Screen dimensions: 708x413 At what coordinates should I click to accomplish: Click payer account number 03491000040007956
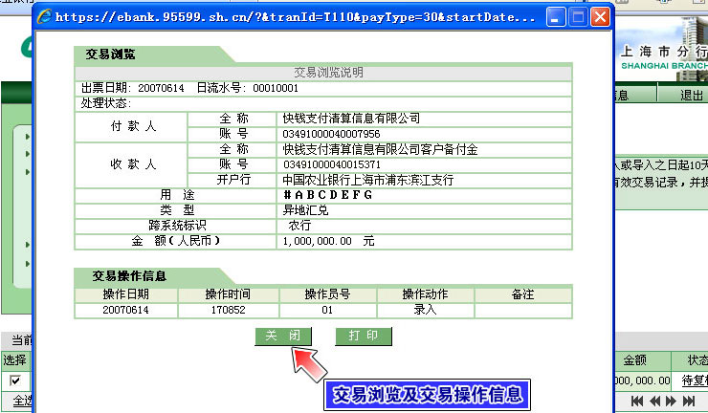331,134
